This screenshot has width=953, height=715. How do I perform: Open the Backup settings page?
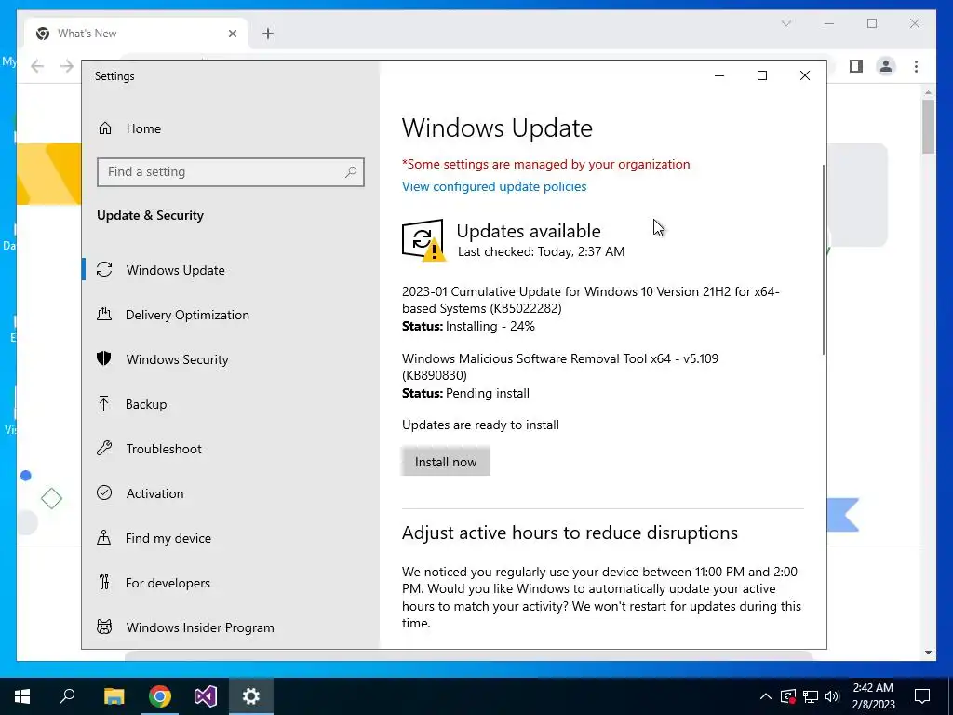click(231, 404)
